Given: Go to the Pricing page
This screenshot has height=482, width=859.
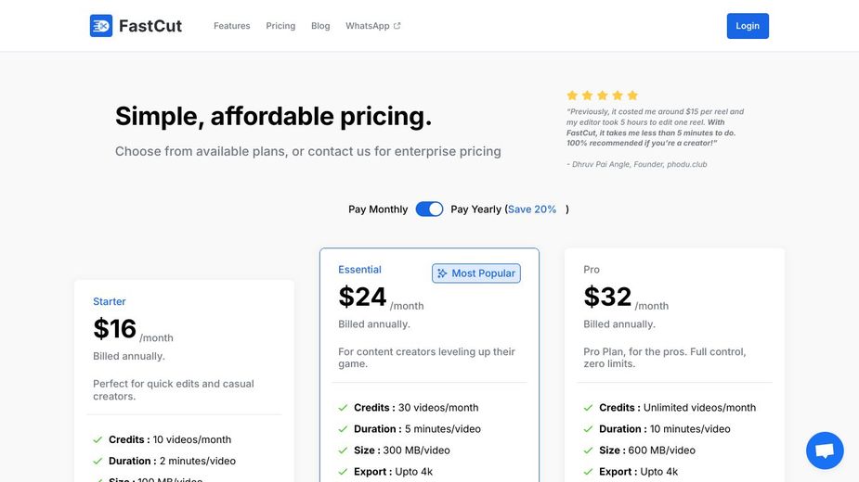Looking at the screenshot, I should (280, 26).
